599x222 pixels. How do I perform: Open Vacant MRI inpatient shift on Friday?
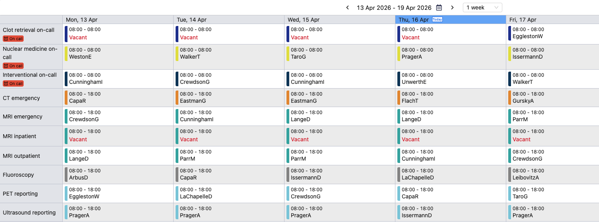pos(521,139)
